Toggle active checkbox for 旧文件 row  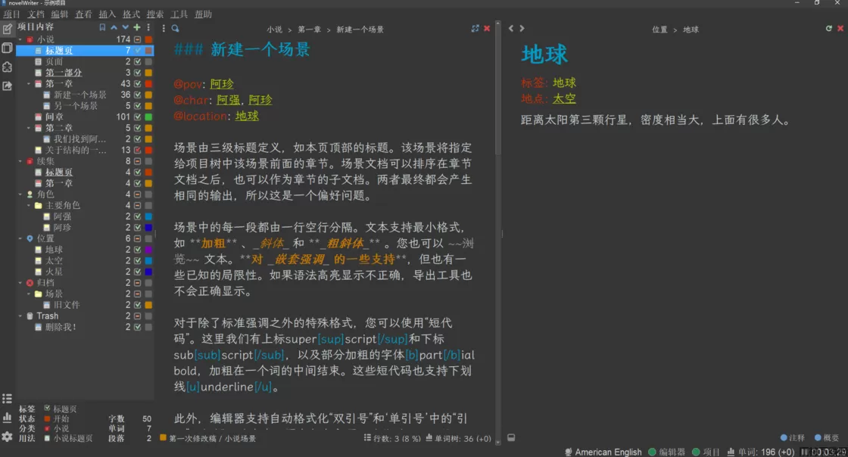(137, 305)
